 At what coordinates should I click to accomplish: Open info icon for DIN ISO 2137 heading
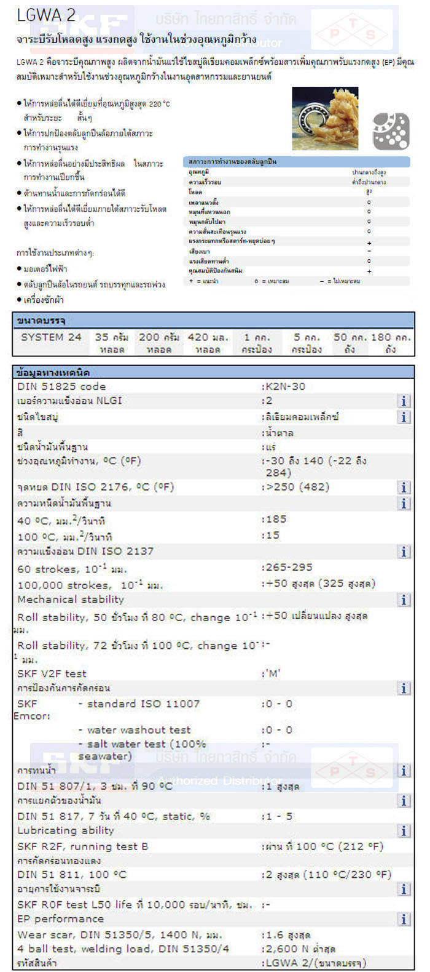click(x=404, y=552)
